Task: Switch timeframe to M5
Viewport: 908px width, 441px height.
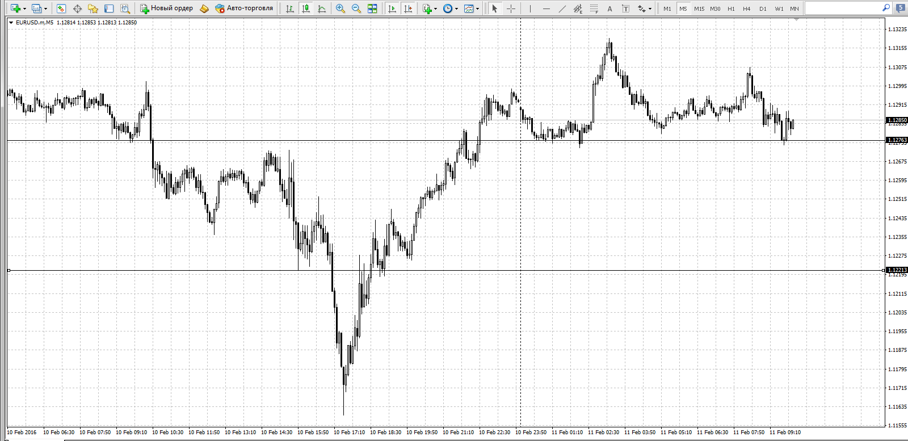Action: coord(683,9)
